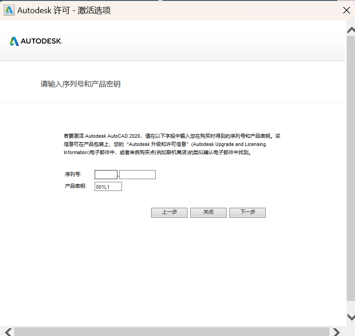Image resolution: width=355 pixels, height=336 pixels.
Task: Click the horizontal scrollbar right arrow
Action: click(x=336, y=332)
